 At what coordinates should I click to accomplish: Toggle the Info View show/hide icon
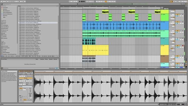(1, 105)
